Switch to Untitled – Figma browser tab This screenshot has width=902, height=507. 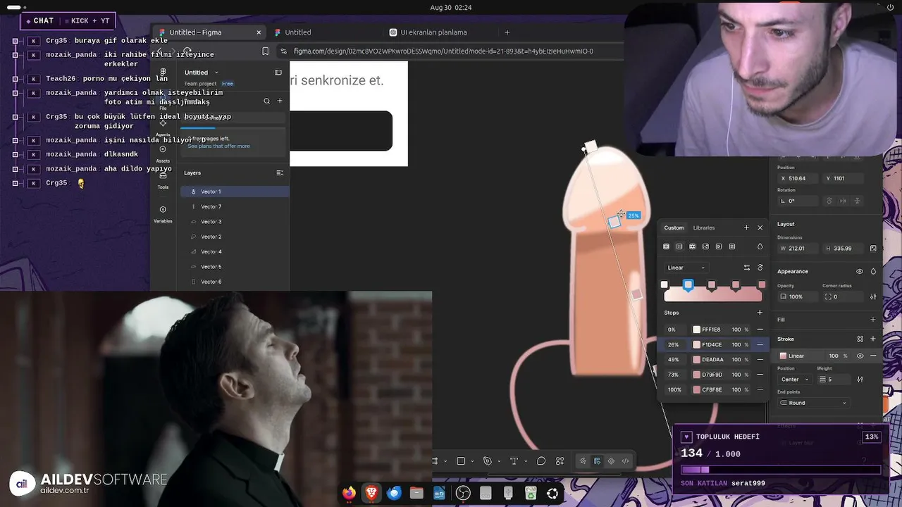(209, 32)
